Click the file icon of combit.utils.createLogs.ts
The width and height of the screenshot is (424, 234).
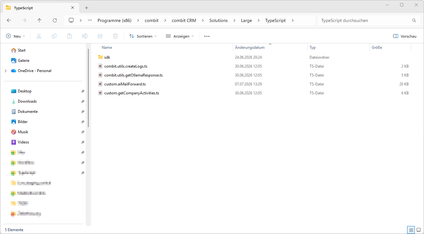[100, 66]
